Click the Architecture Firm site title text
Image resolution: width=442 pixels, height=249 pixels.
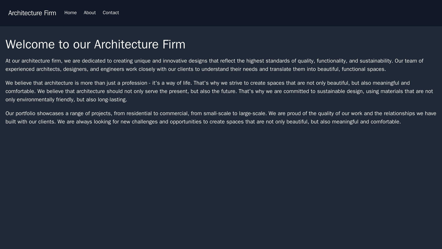[32, 13]
